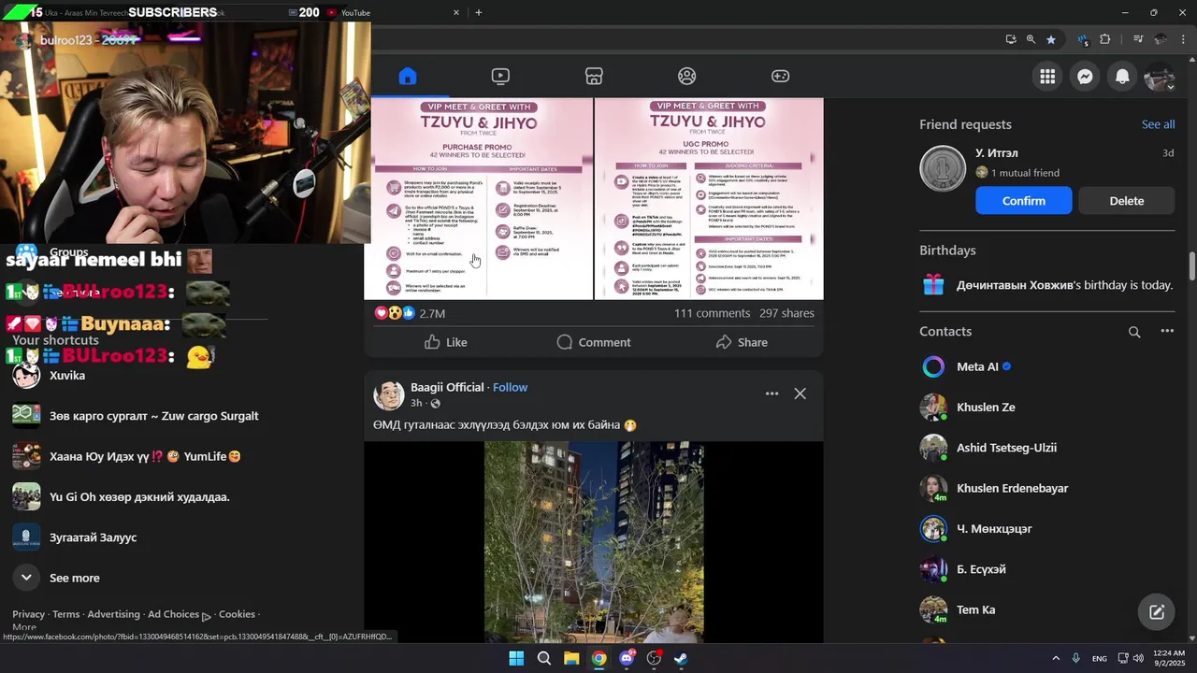
Task: Open Meta AI chat
Action: pos(1047,366)
